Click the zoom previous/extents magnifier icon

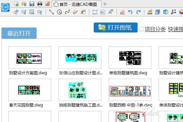pyautogui.click(x=40, y=12)
